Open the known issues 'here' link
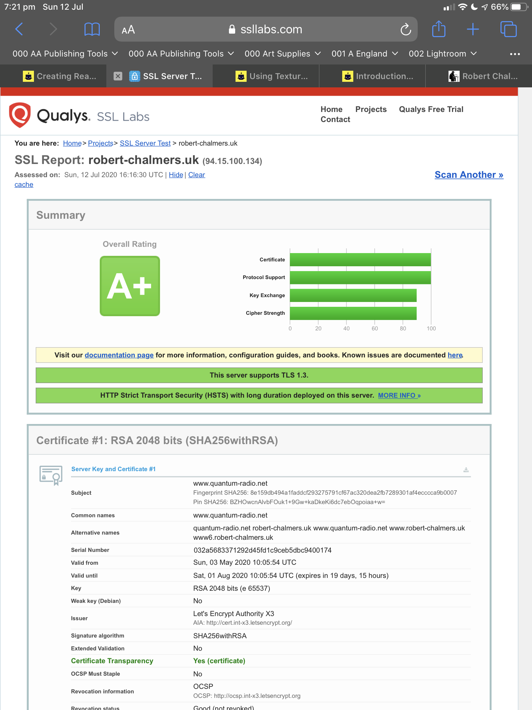Image resolution: width=532 pixels, height=710 pixels. [455, 355]
